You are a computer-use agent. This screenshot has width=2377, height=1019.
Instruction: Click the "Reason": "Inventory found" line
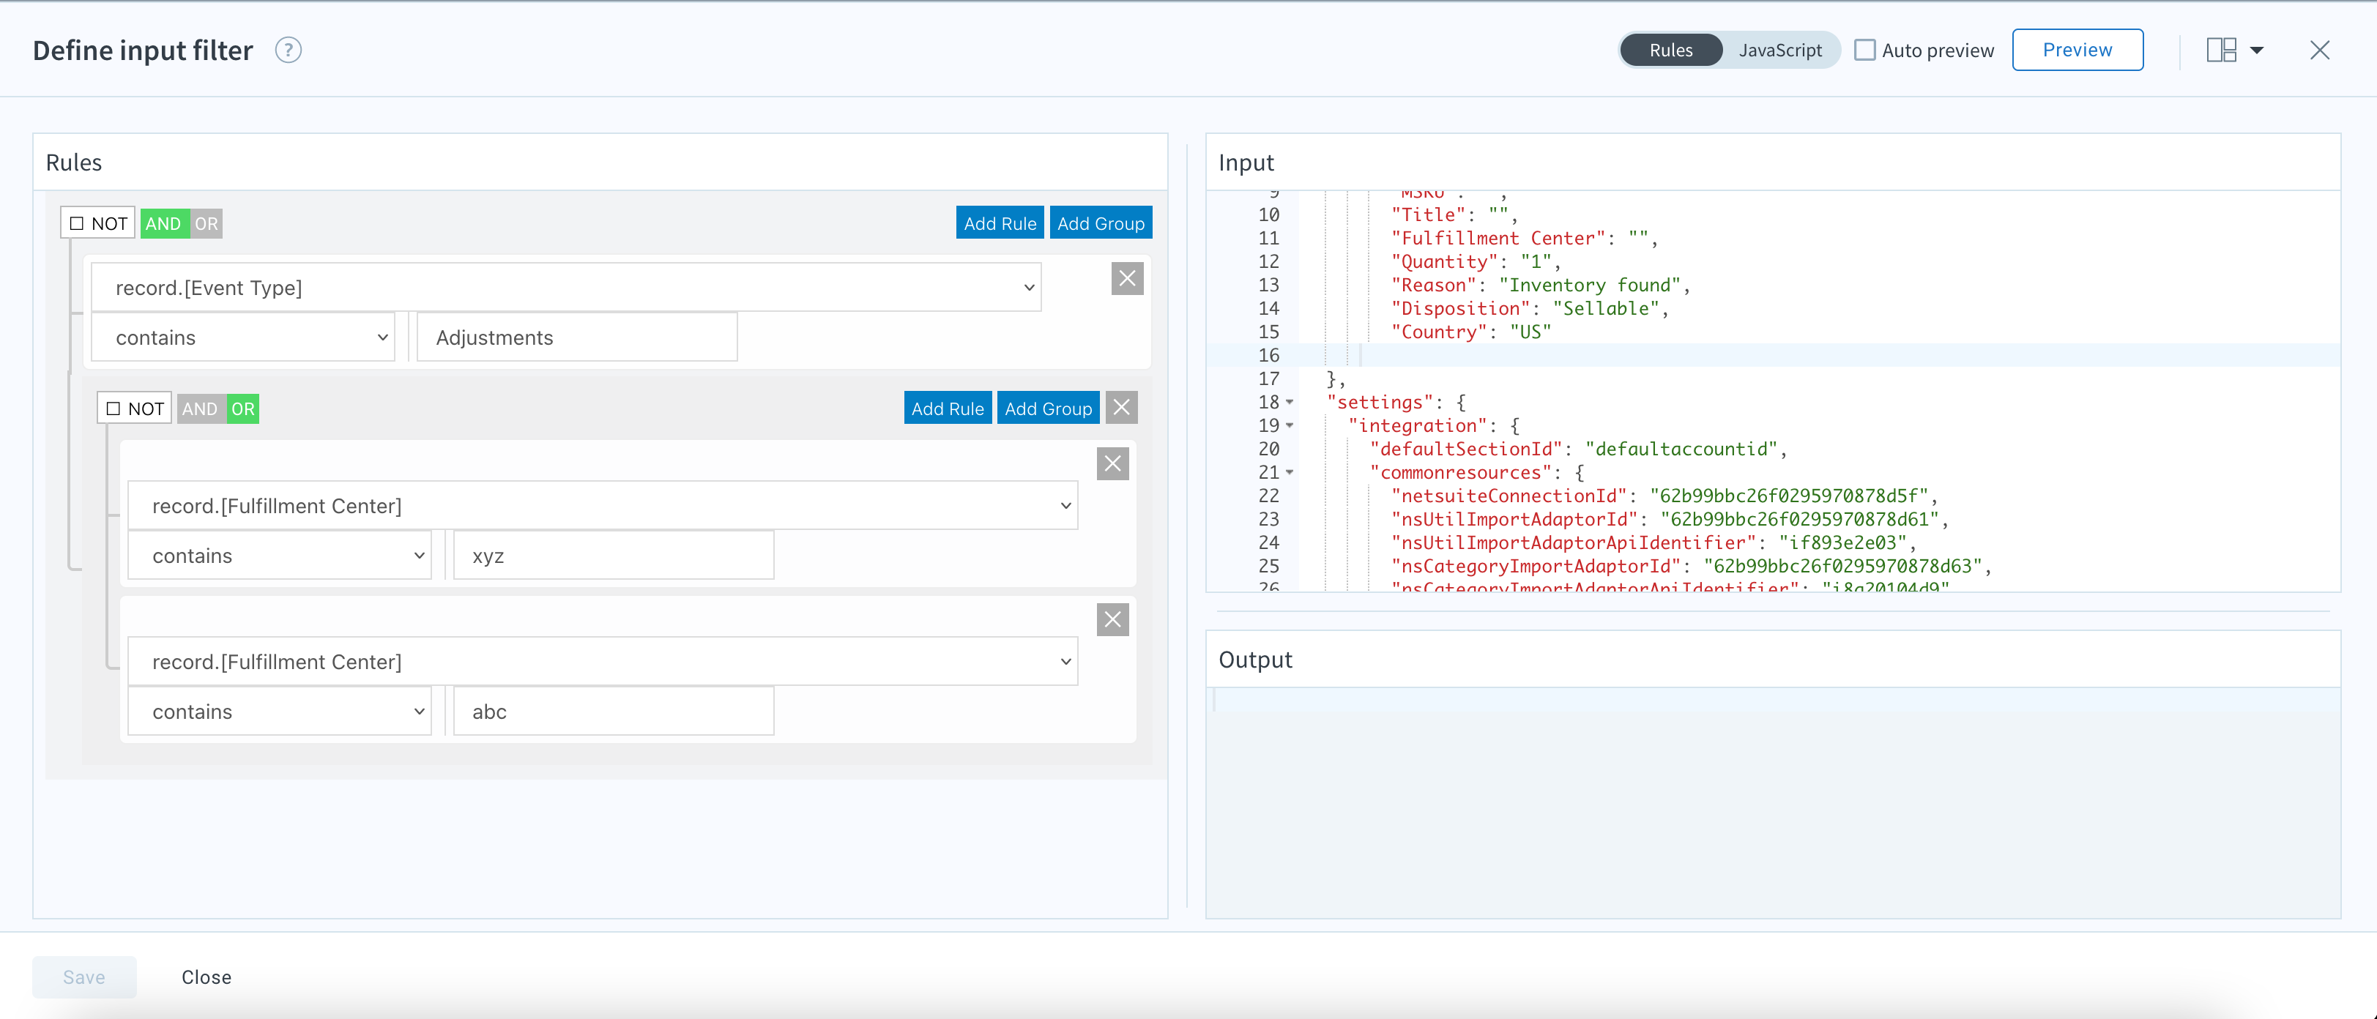pos(1539,285)
